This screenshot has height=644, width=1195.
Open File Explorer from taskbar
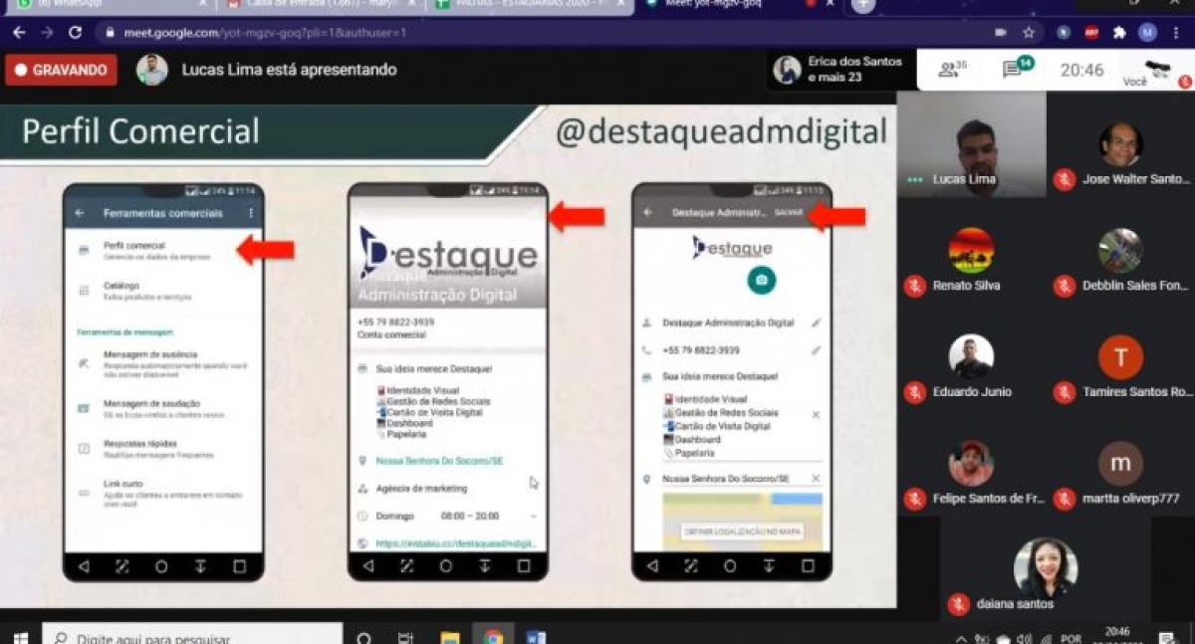click(x=450, y=637)
